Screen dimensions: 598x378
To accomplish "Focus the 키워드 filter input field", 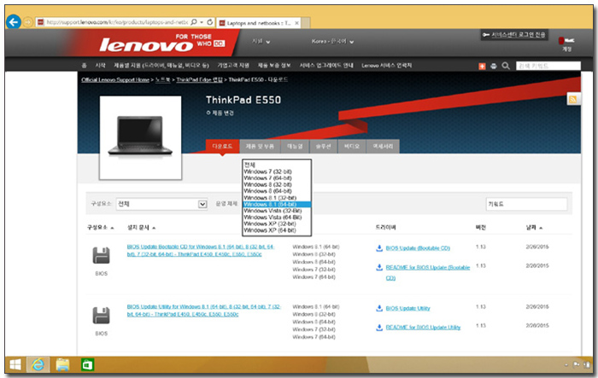I will (x=526, y=204).
